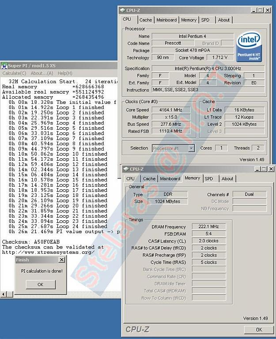Expand the Processor #1 selection dropdown
276x339 pixels.
[191, 148]
